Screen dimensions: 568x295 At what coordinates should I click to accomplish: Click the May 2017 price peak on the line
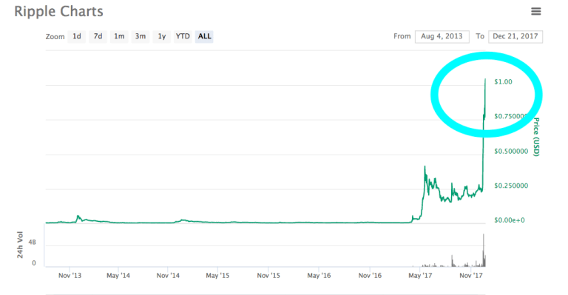(425, 166)
